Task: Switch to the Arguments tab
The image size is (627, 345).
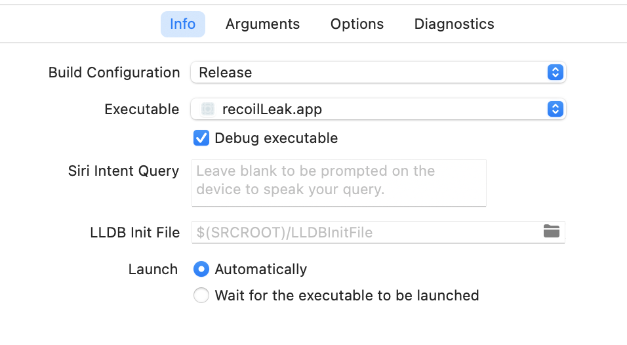Action: point(262,24)
